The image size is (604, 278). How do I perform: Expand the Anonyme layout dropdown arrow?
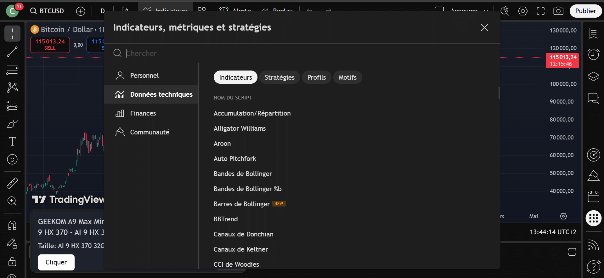[x=486, y=11]
